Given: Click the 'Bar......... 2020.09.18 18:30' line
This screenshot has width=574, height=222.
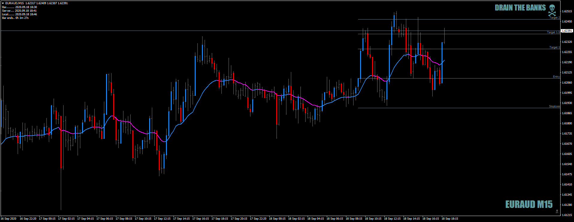Looking at the screenshot, I should pos(19,7).
